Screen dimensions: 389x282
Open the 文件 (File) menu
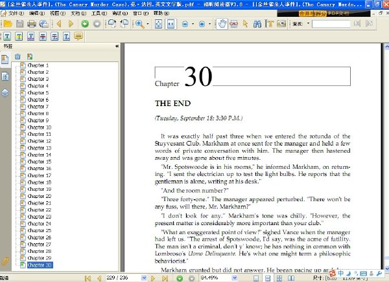(16, 13)
